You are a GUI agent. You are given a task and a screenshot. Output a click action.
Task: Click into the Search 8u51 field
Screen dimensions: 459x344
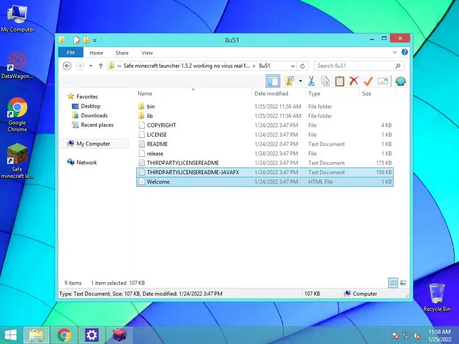[x=359, y=66]
